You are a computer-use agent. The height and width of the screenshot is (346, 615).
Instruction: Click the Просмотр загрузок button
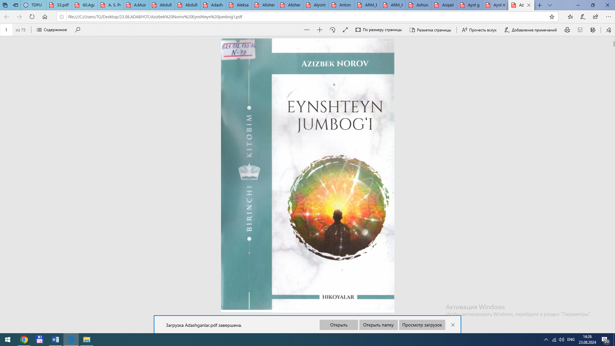422,325
